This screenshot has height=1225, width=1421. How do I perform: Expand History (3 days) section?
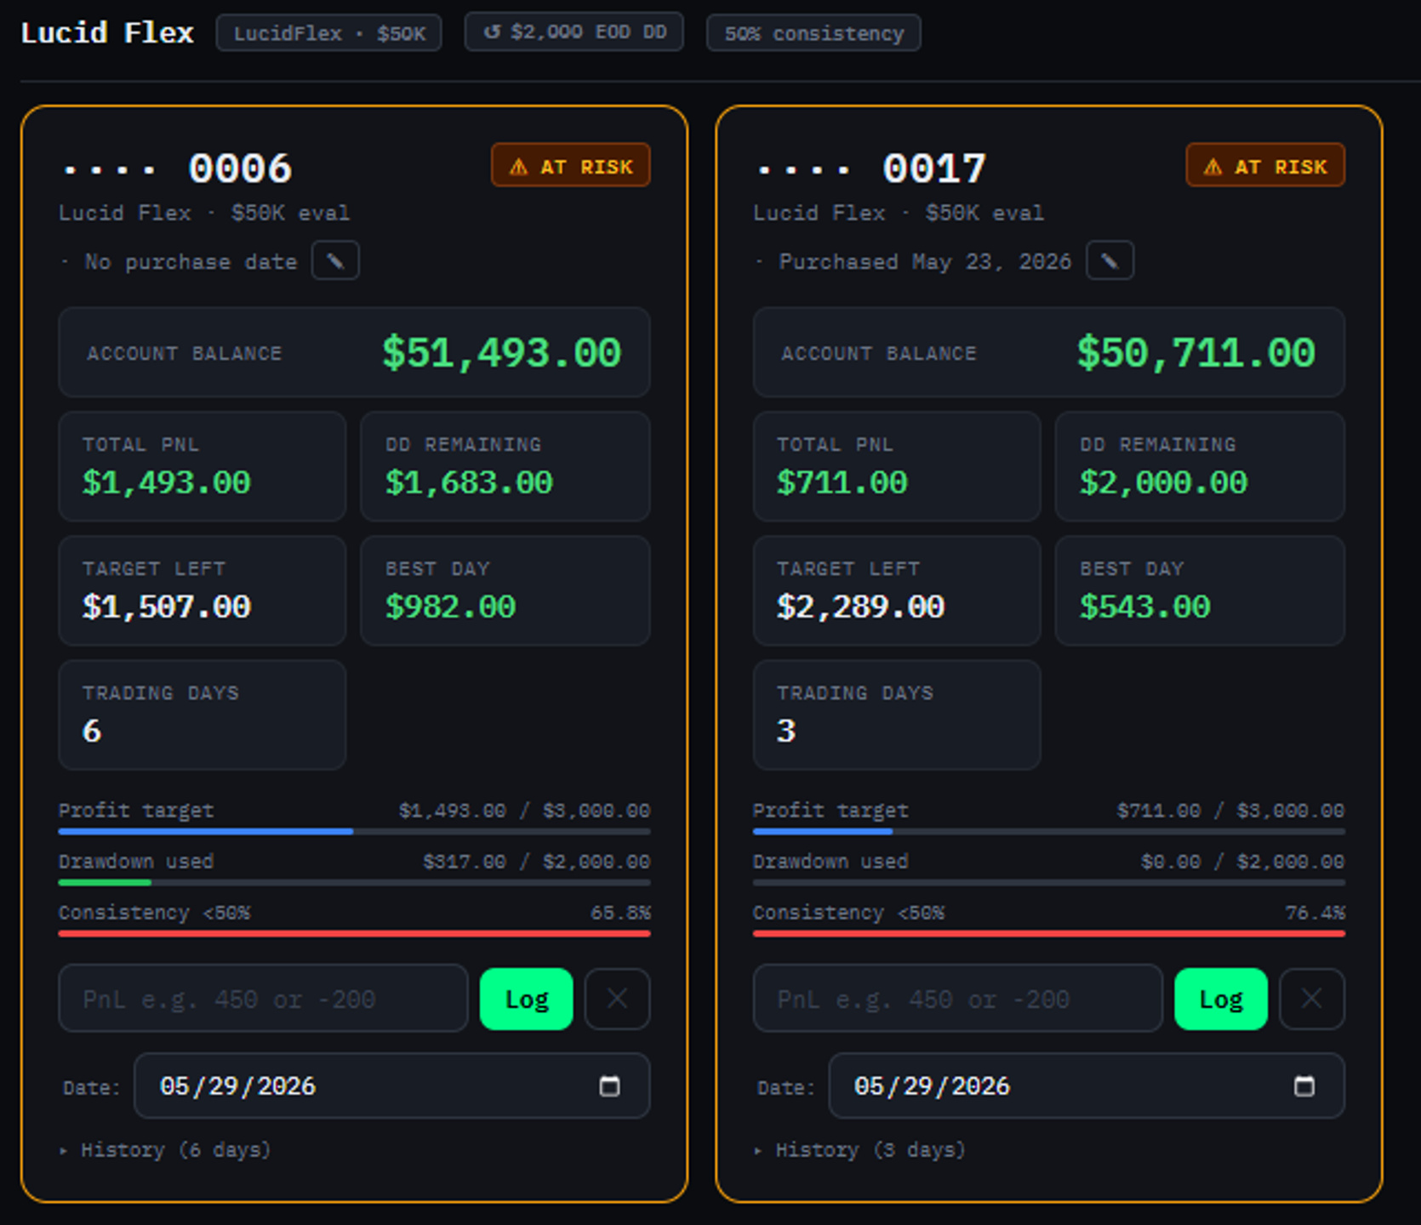click(x=859, y=1150)
